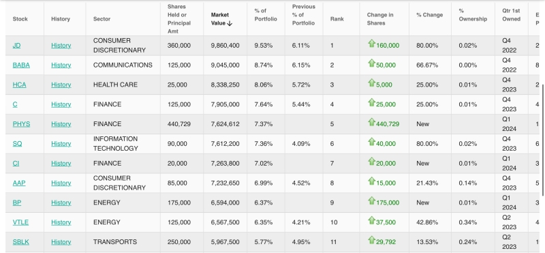Sort table by Market Value column header
This screenshot has height=253, width=545.
coord(221,19)
